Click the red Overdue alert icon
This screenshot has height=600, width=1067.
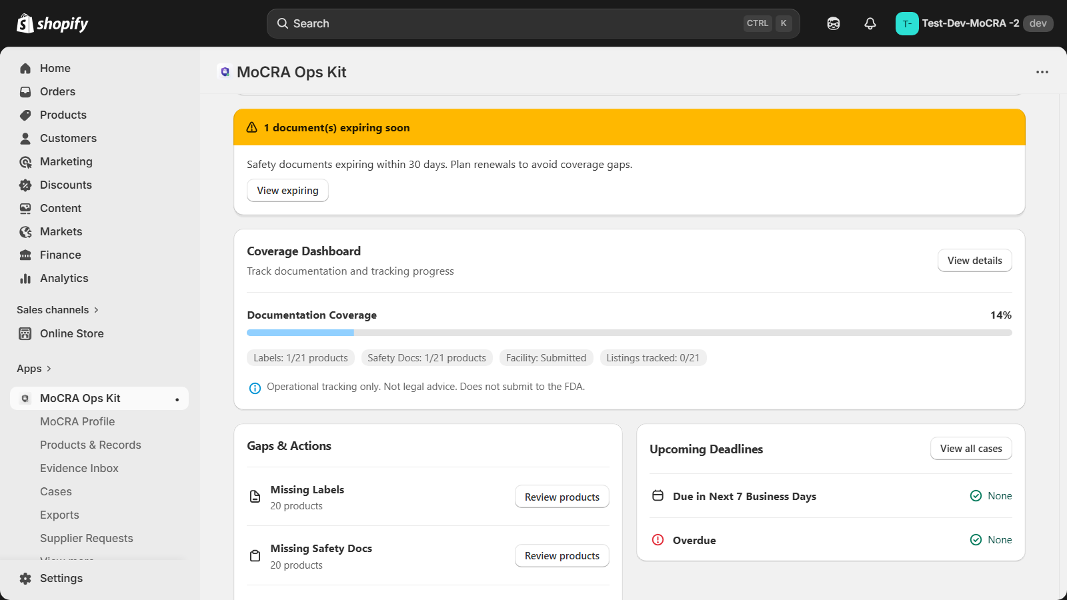pos(658,539)
